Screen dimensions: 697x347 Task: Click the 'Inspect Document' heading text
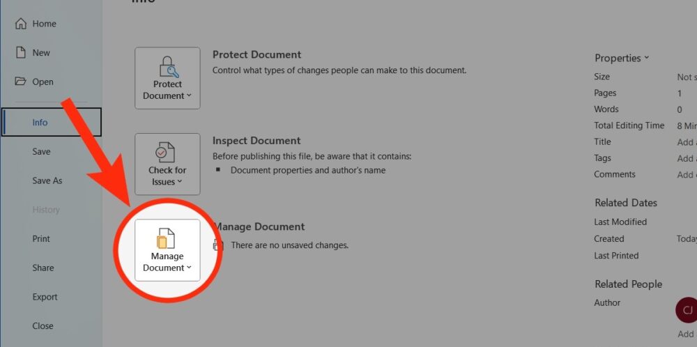point(256,141)
